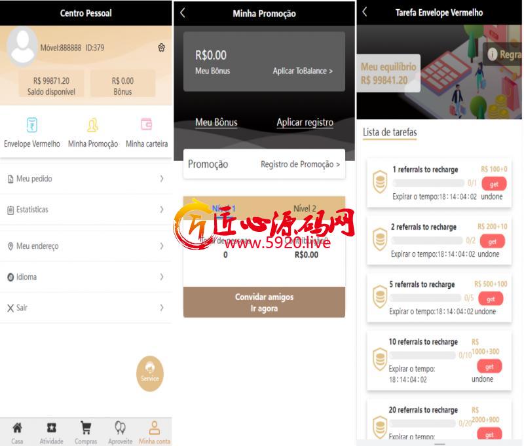
Task: Select the Minha conta tab
Action: pos(155,433)
